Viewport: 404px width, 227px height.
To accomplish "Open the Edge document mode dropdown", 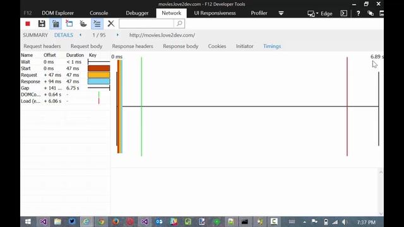I will 320,13.
